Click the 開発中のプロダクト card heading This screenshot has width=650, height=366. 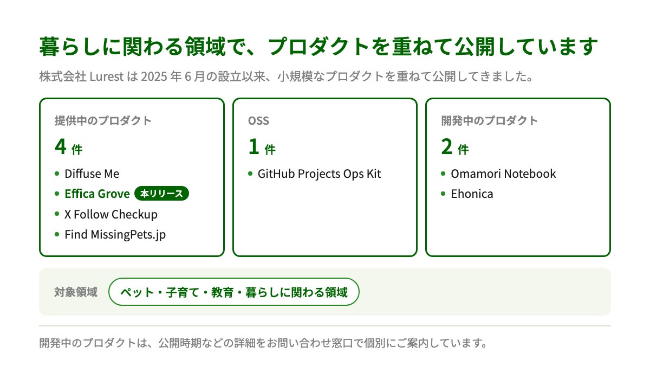click(490, 120)
